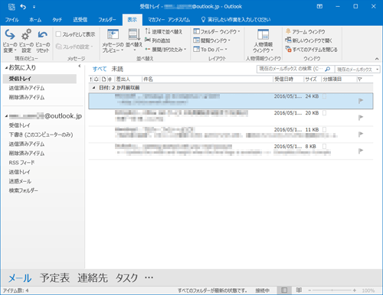383x295 pixels.
Task: Switch to the 送受信 tab
Action: point(80,20)
